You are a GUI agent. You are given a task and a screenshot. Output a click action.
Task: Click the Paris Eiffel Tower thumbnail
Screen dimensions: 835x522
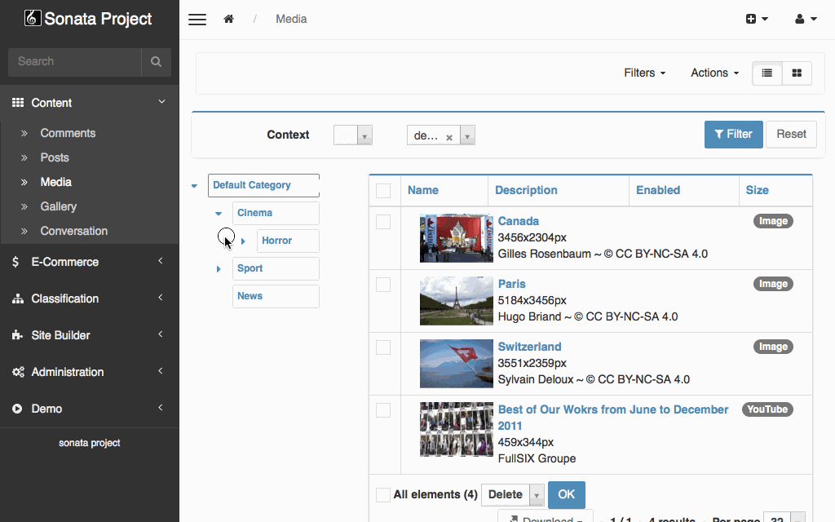[x=456, y=301]
